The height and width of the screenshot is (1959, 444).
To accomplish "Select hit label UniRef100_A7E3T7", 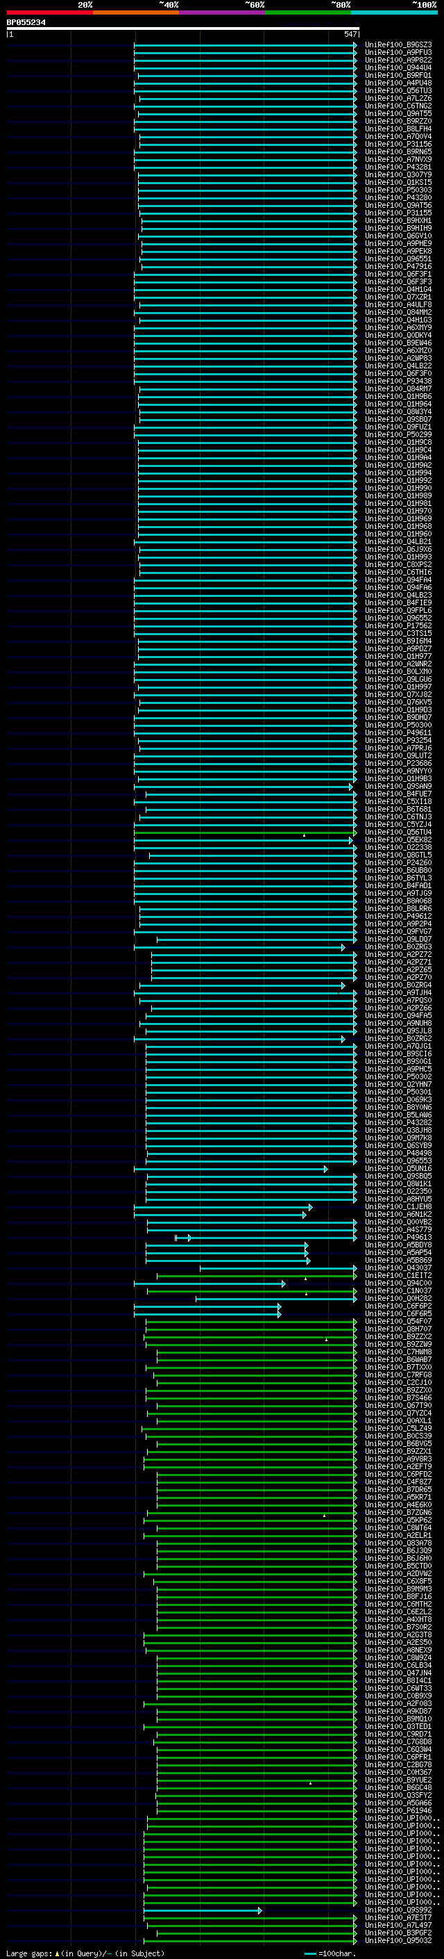I will click(x=398, y=1917).
